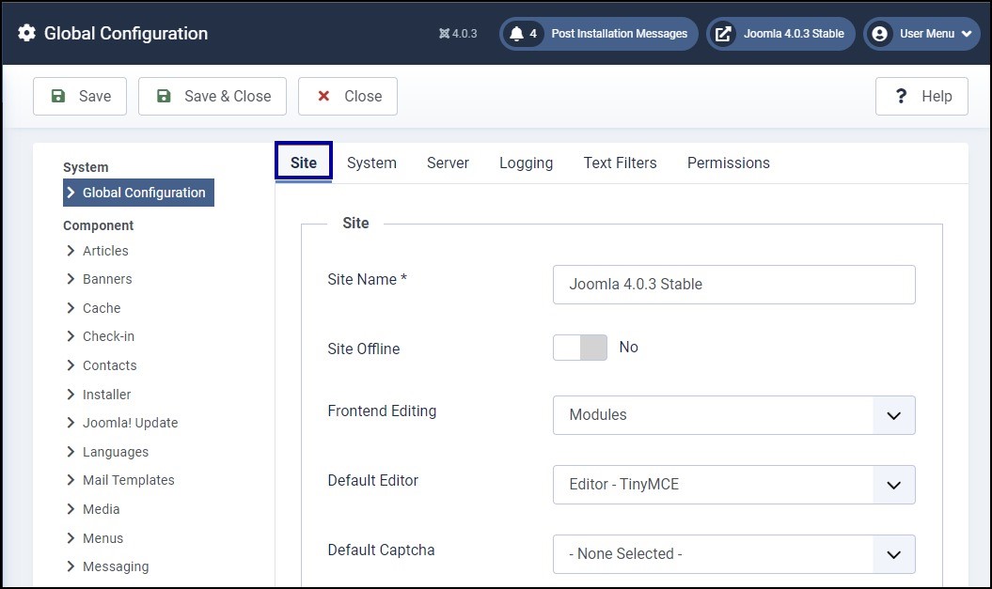992x589 pixels.
Task: Expand the User Menu dropdown
Action: coord(921,34)
